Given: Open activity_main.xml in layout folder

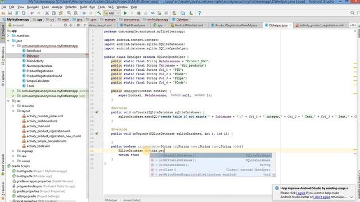Looking at the screenshot, I should pyautogui.click(x=38, y=126).
